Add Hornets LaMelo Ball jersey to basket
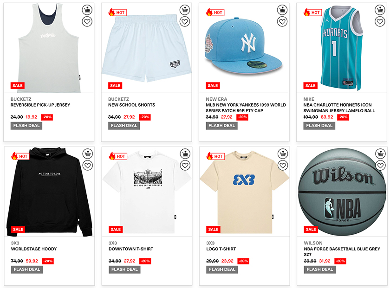The width and height of the screenshot is (390, 288). [380, 10]
